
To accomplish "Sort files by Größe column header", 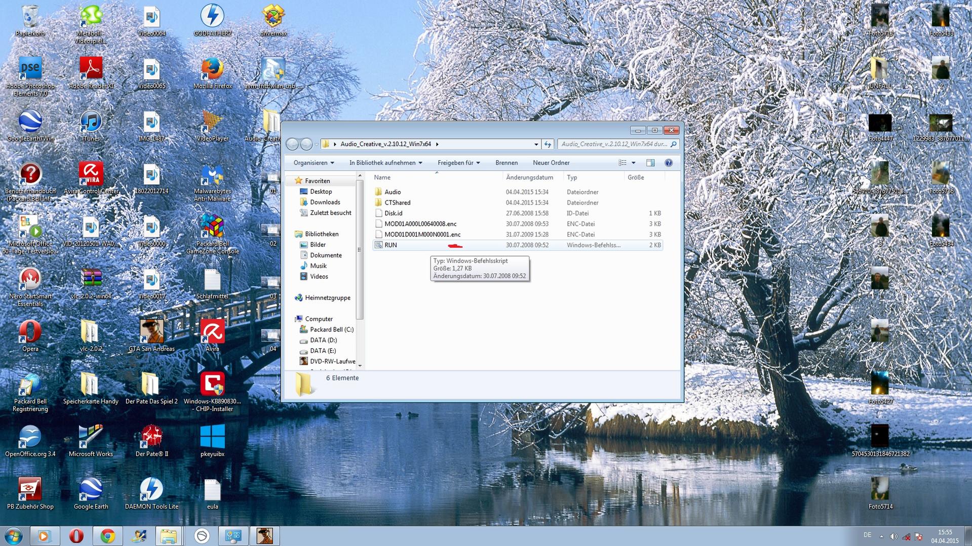I will tap(644, 178).
